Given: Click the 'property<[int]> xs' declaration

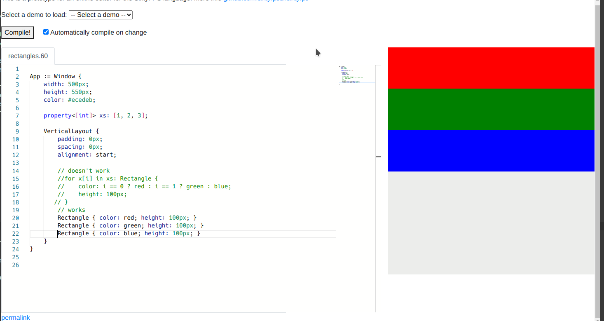Looking at the screenshot, I should click(82, 115).
